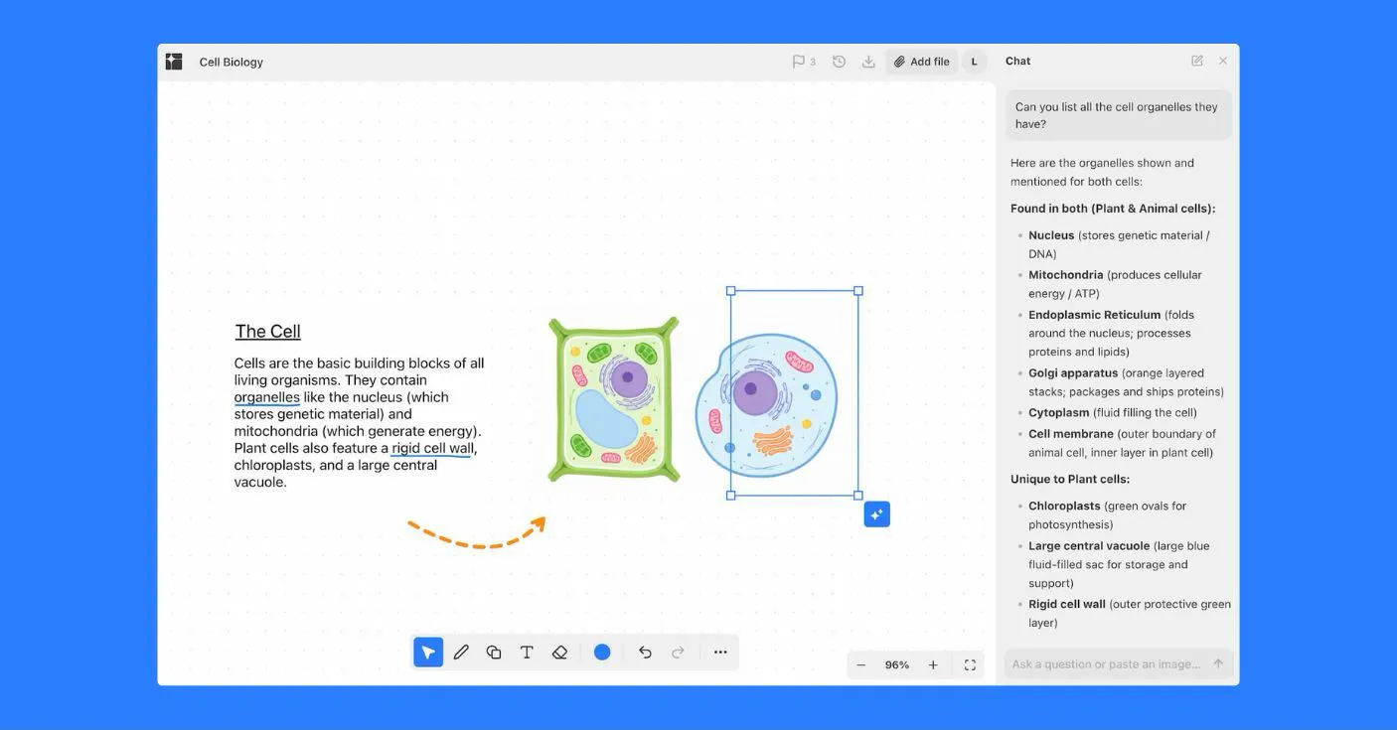The image size is (1397, 730).
Task: Select the Text tool
Action: click(527, 653)
